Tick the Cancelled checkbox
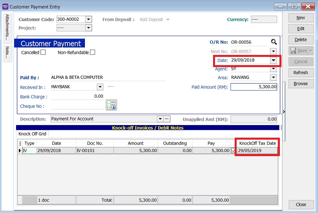This screenshot has width=318, height=213. coord(43,52)
